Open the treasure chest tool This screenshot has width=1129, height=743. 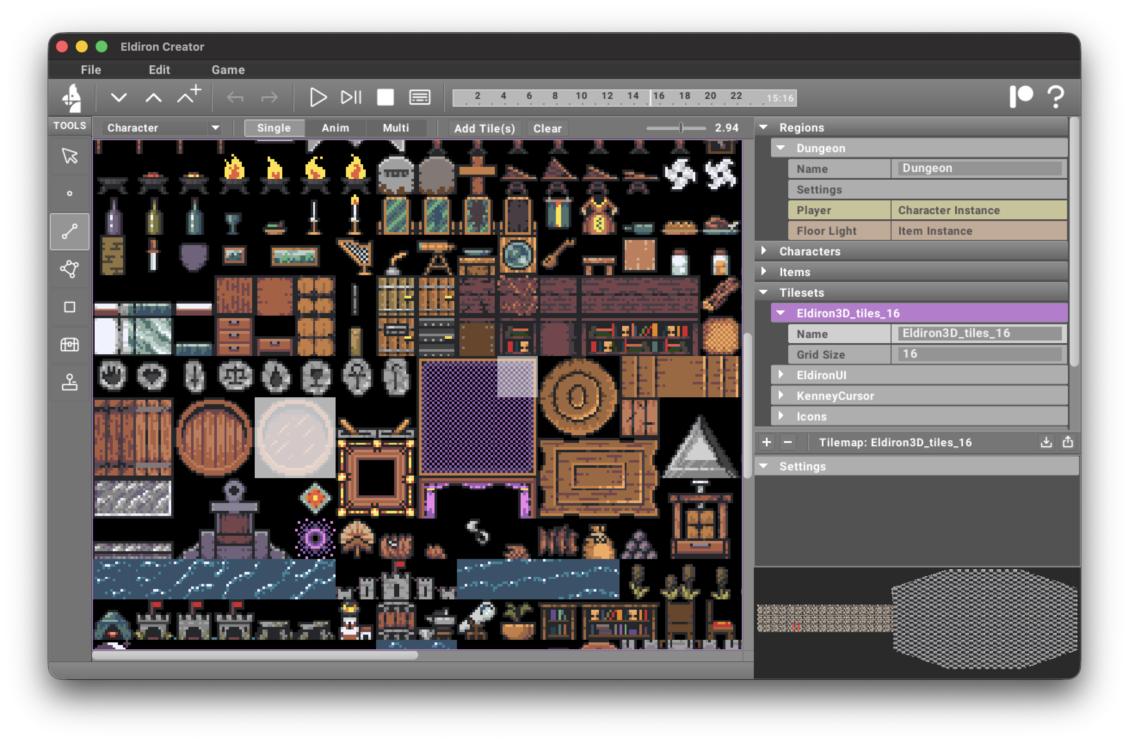pyautogui.click(x=69, y=345)
